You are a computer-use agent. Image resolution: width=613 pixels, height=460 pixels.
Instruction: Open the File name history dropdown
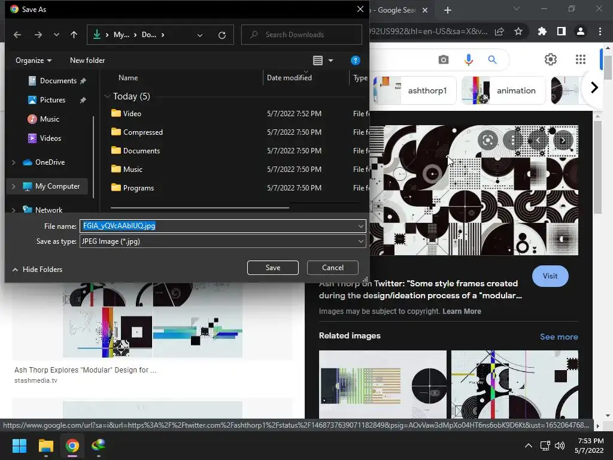click(x=361, y=226)
